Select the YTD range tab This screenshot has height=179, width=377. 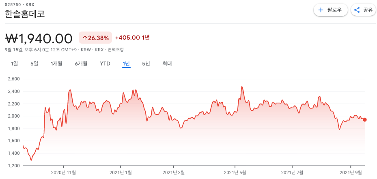(105, 64)
